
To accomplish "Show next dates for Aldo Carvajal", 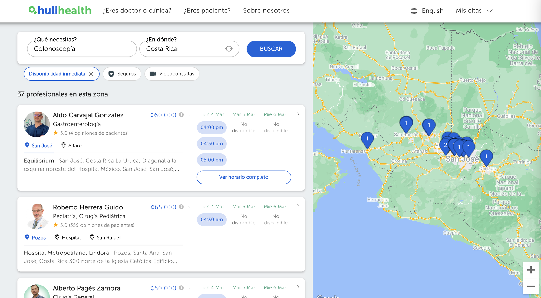I will (x=298, y=114).
